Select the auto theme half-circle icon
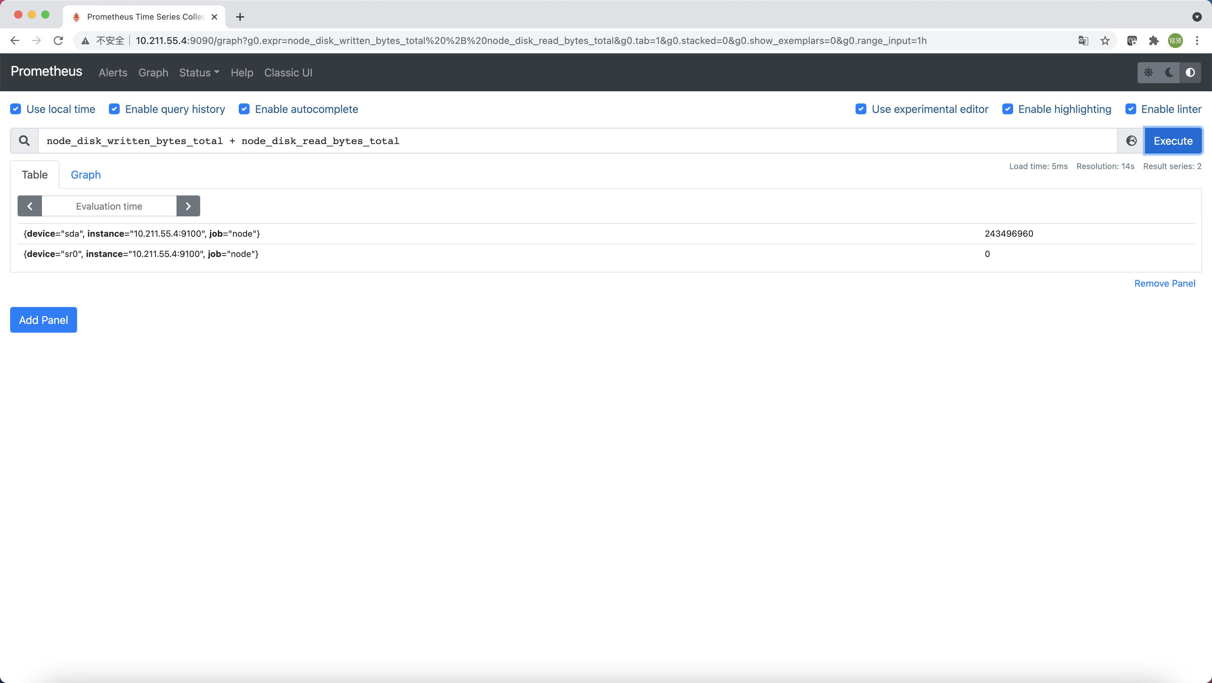The image size is (1212, 683). [x=1190, y=72]
